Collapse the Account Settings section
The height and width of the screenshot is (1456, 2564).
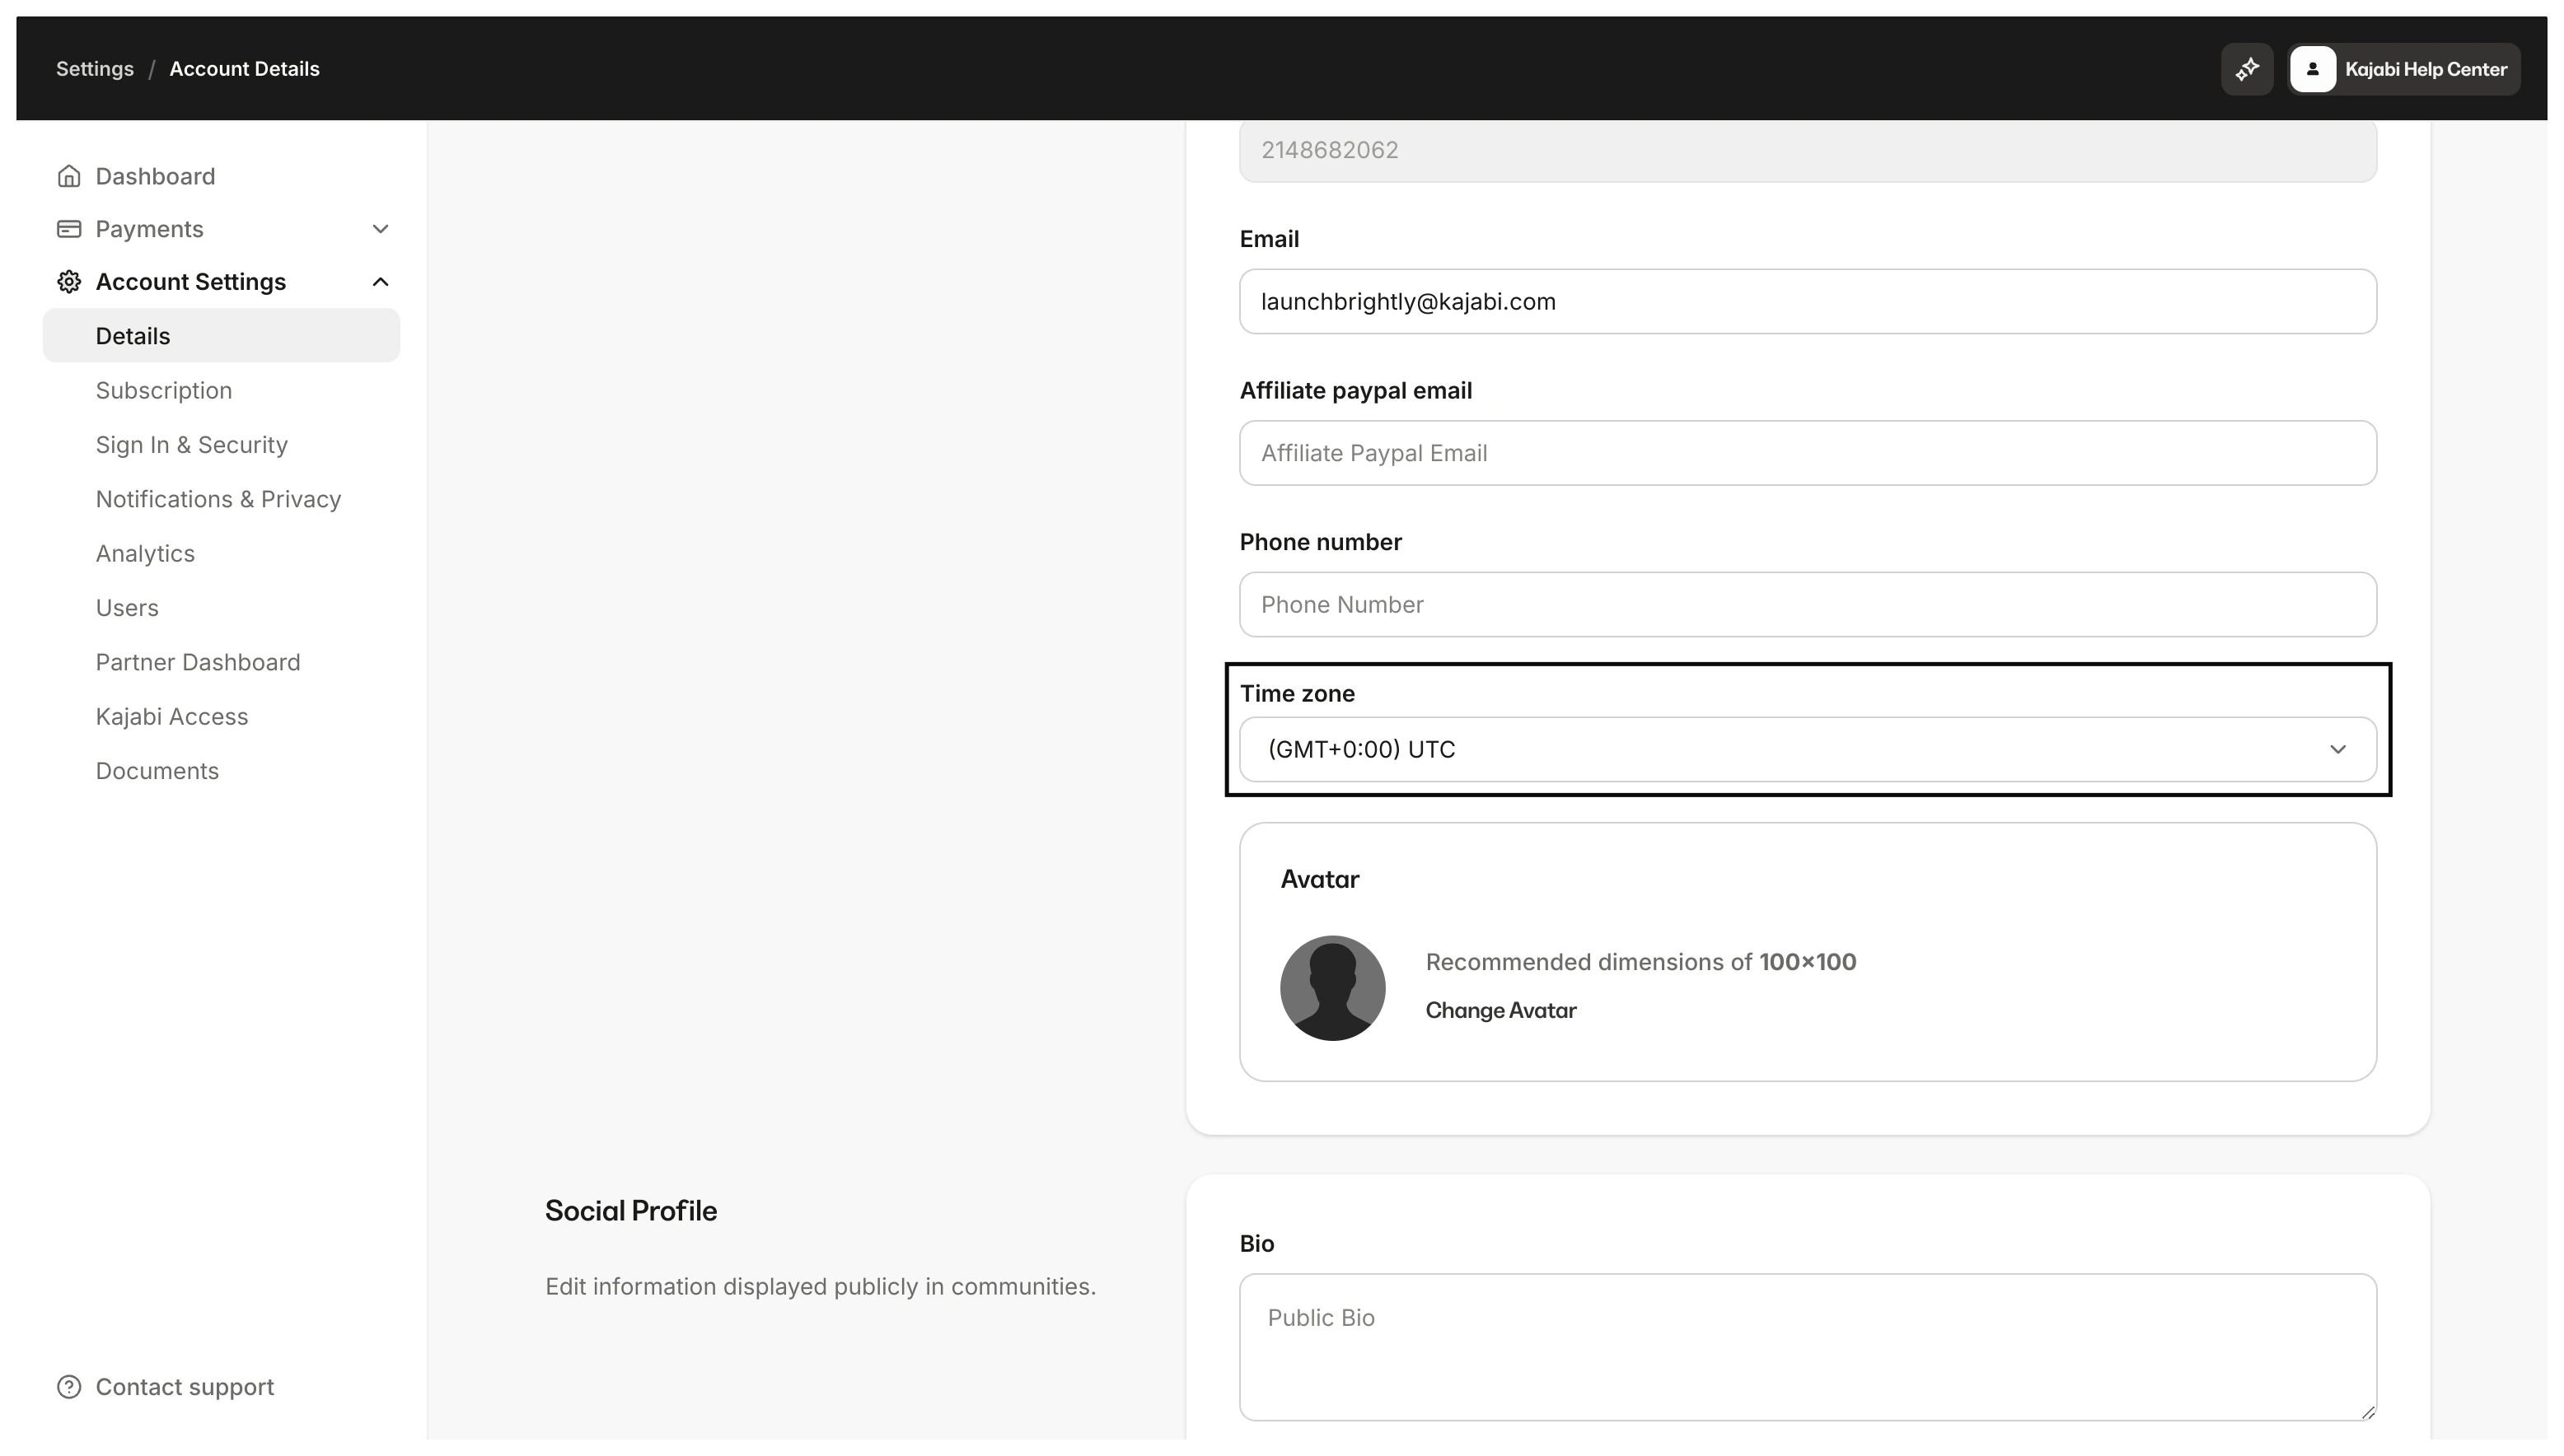(380, 281)
